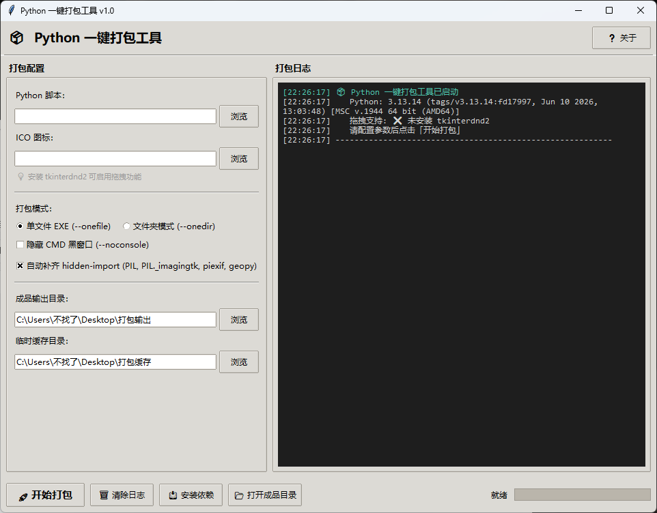Open output folder via 打开成品目录
Image resolution: width=657 pixels, height=513 pixels.
pos(265,495)
